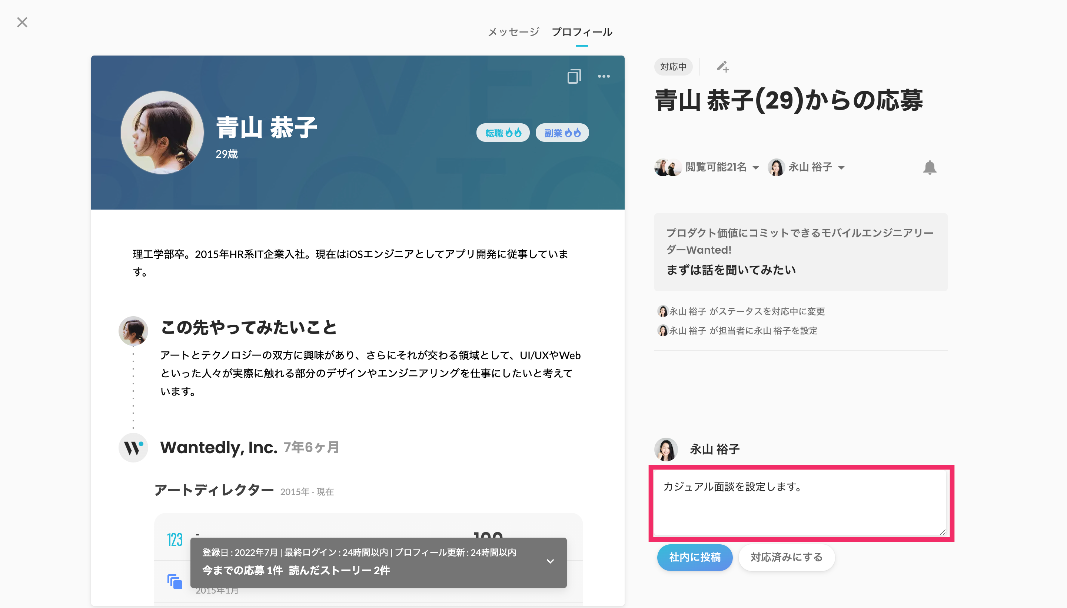The image size is (1067, 608).
Task: Click the 転職 interest badge
Action: pos(503,133)
